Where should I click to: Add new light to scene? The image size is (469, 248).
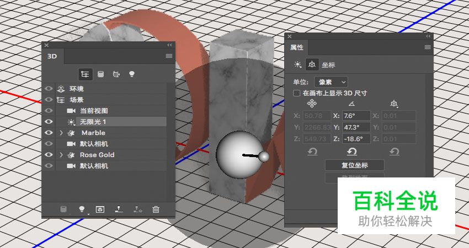pyautogui.click(x=82, y=209)
